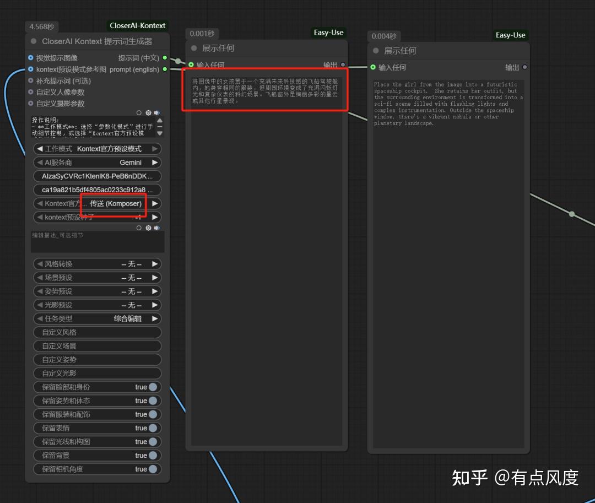Click the API key field starting with AIzaSy
Image resolution: width=595 pixels, height=503 pixels.
(97, 176)
